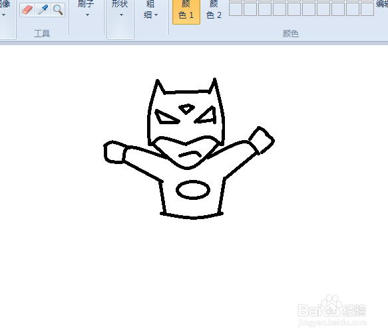Pick the last empty custom color swatch

[x=367, y=9]
